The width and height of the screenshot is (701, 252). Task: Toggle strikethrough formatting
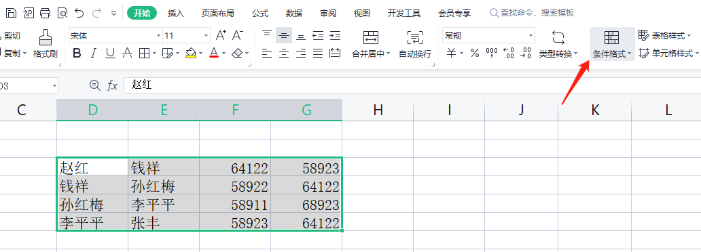128,54
